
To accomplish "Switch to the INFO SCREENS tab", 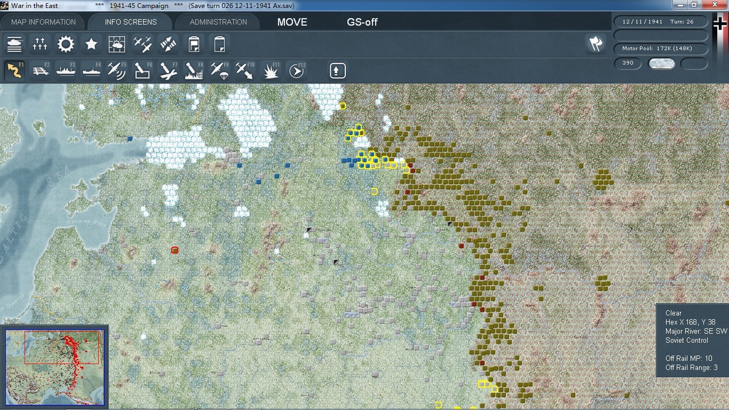I will (131, 22).
